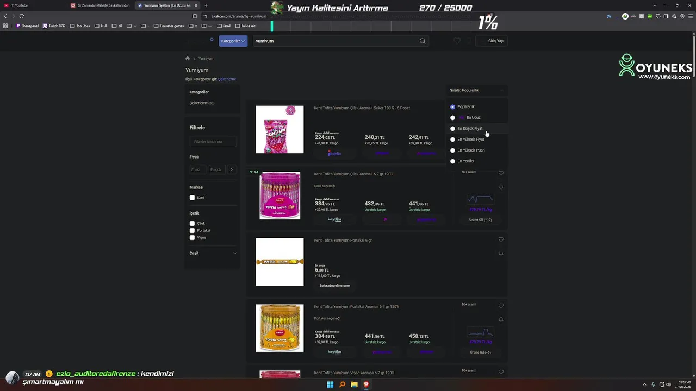Viewport: 696px width, 391px height.
Task: Set price alarm for Yumiyum Portakal 6 gr
Action: click(501, 253)
